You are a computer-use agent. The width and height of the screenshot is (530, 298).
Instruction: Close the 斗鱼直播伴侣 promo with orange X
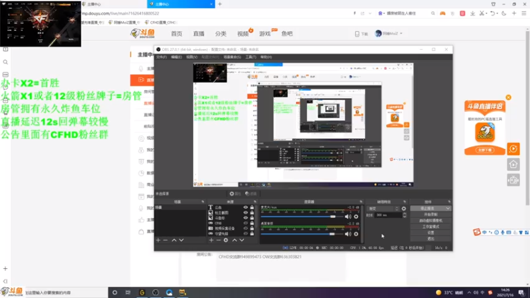[x=508, y=97]
